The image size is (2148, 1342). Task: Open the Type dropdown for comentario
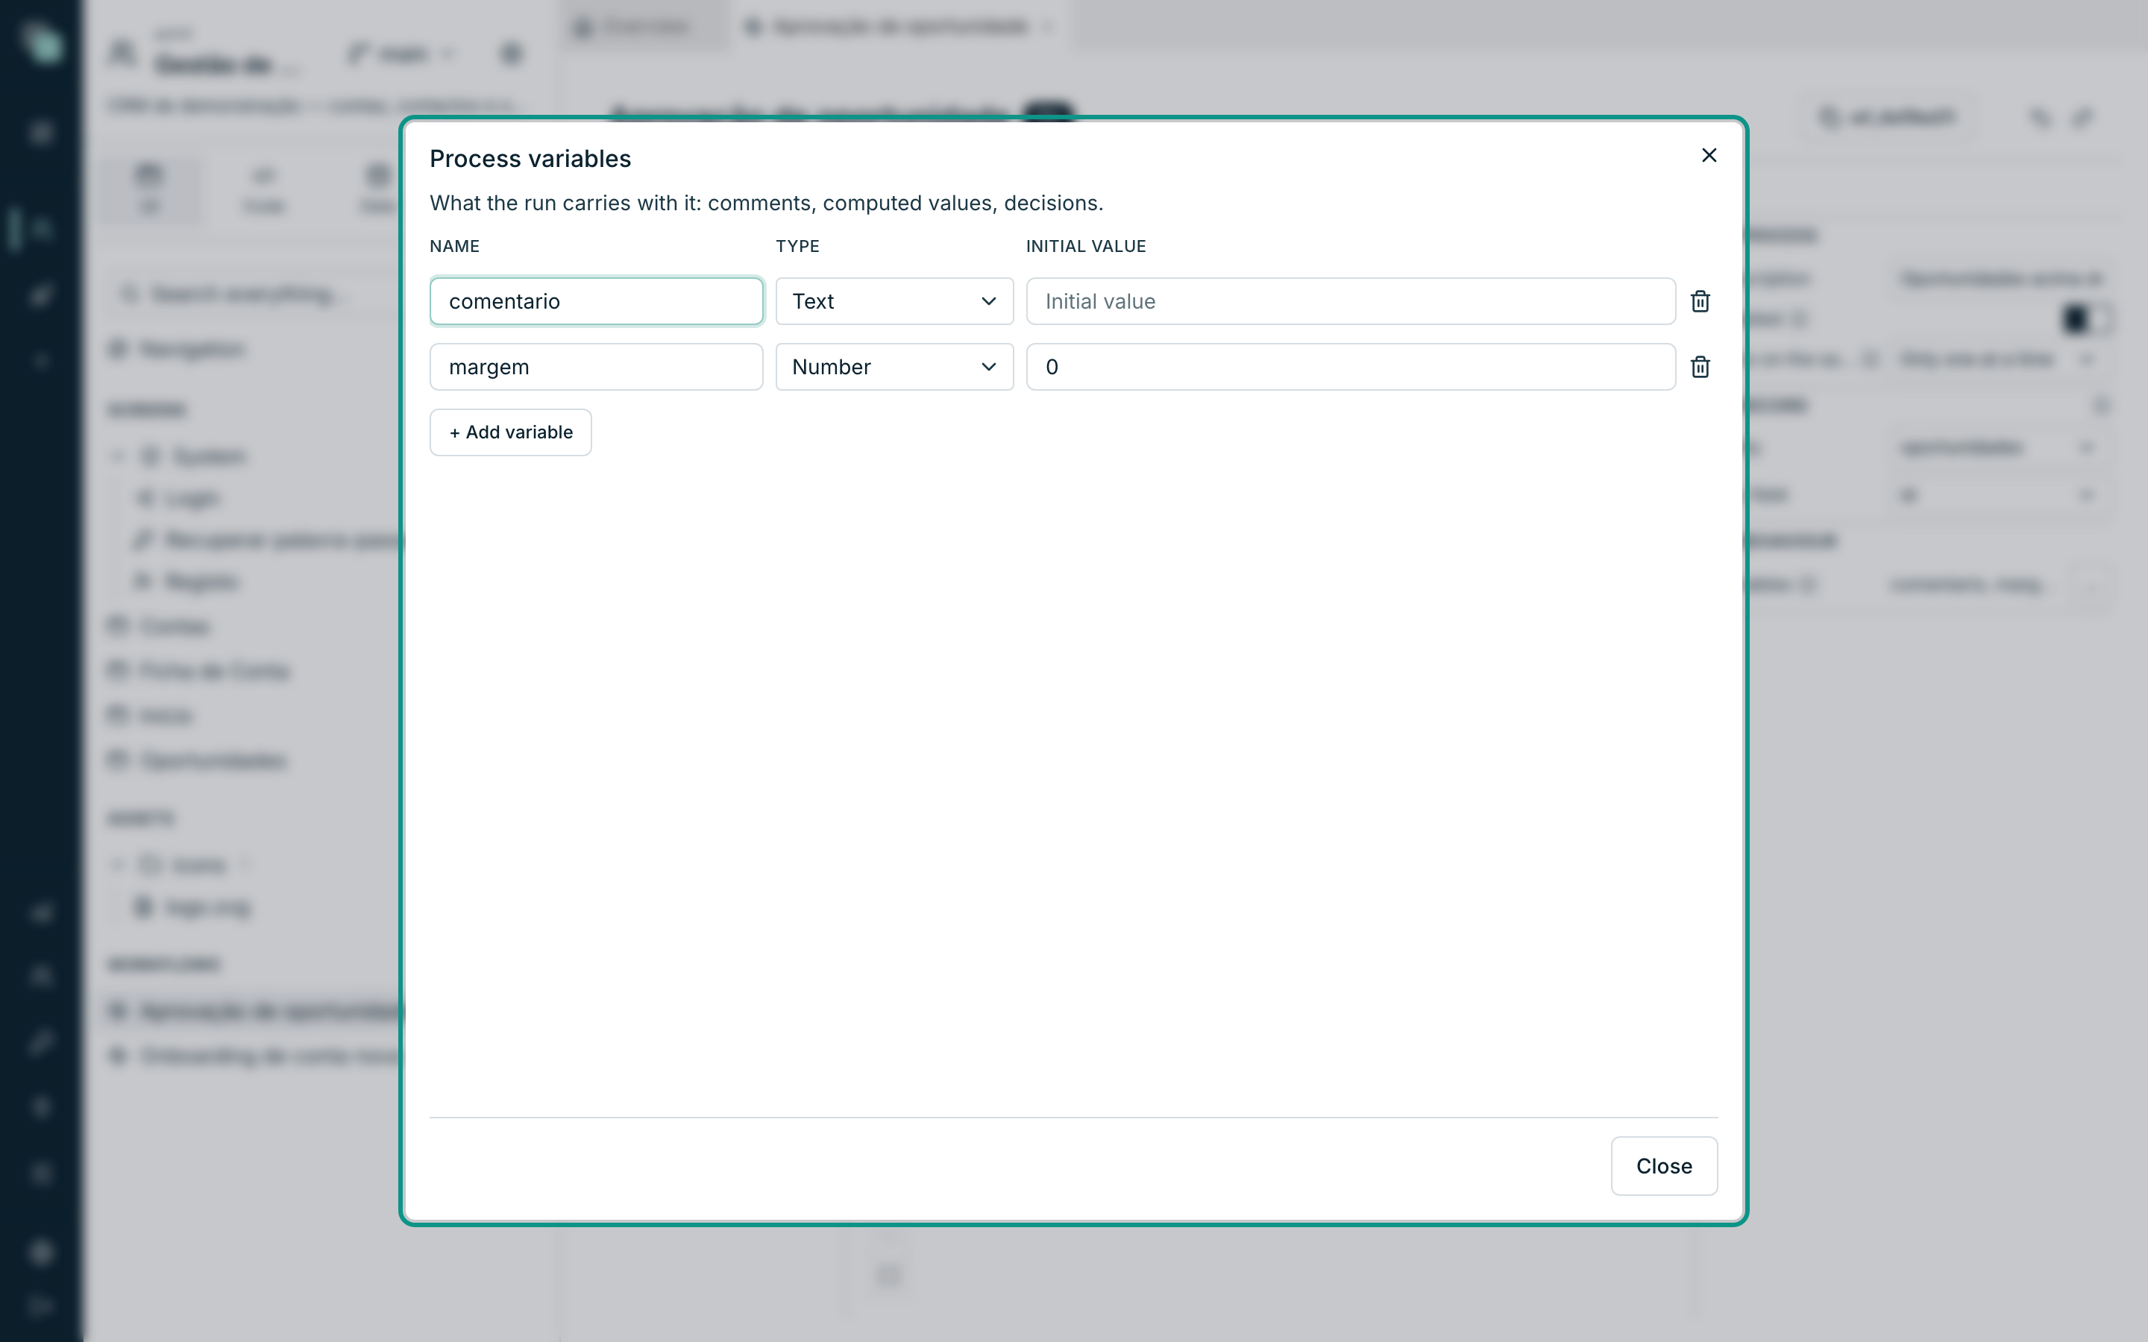(x=894, y=301)
